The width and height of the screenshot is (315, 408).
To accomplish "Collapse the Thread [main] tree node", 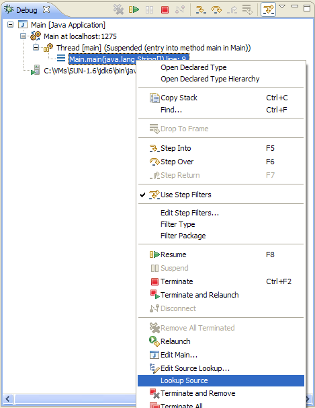I will click(x=36, y=48).
